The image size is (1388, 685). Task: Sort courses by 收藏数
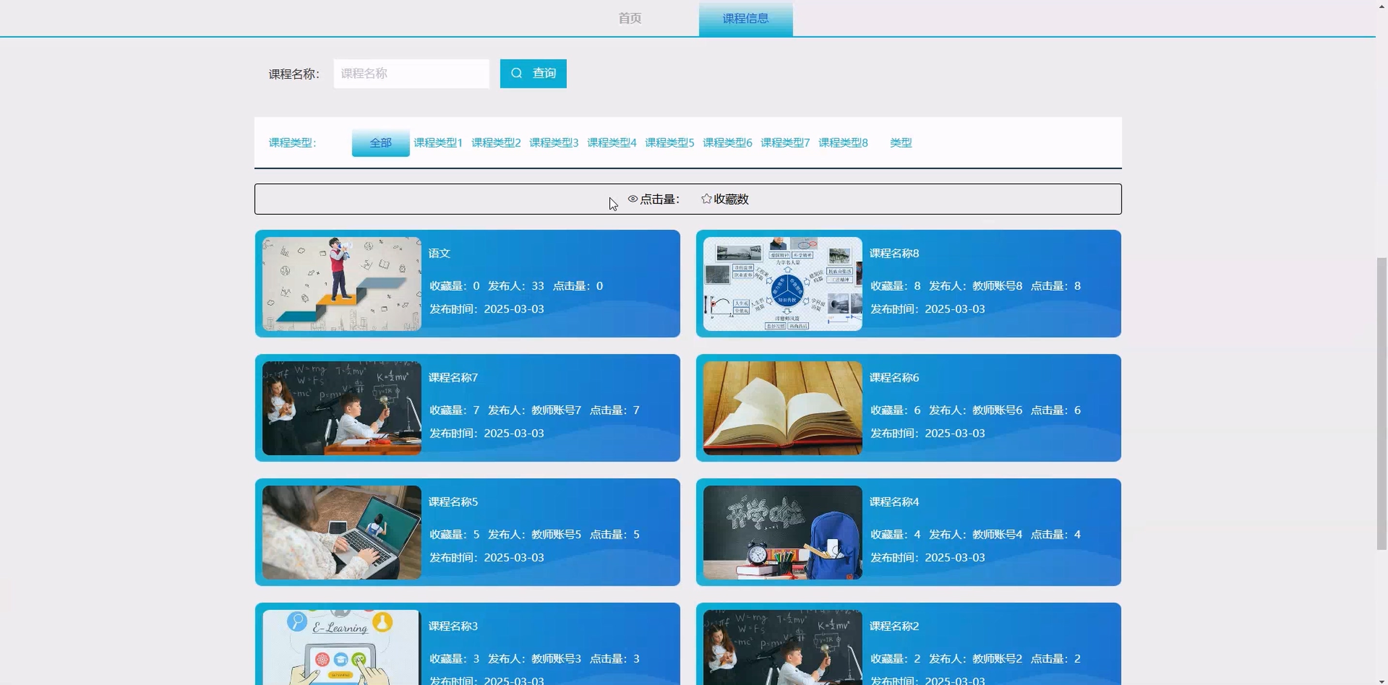(731, 199)
